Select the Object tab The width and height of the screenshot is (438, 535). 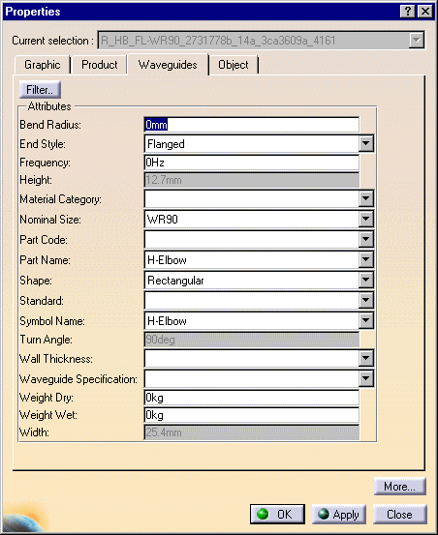pyautogui.click(x=234, y=65)
